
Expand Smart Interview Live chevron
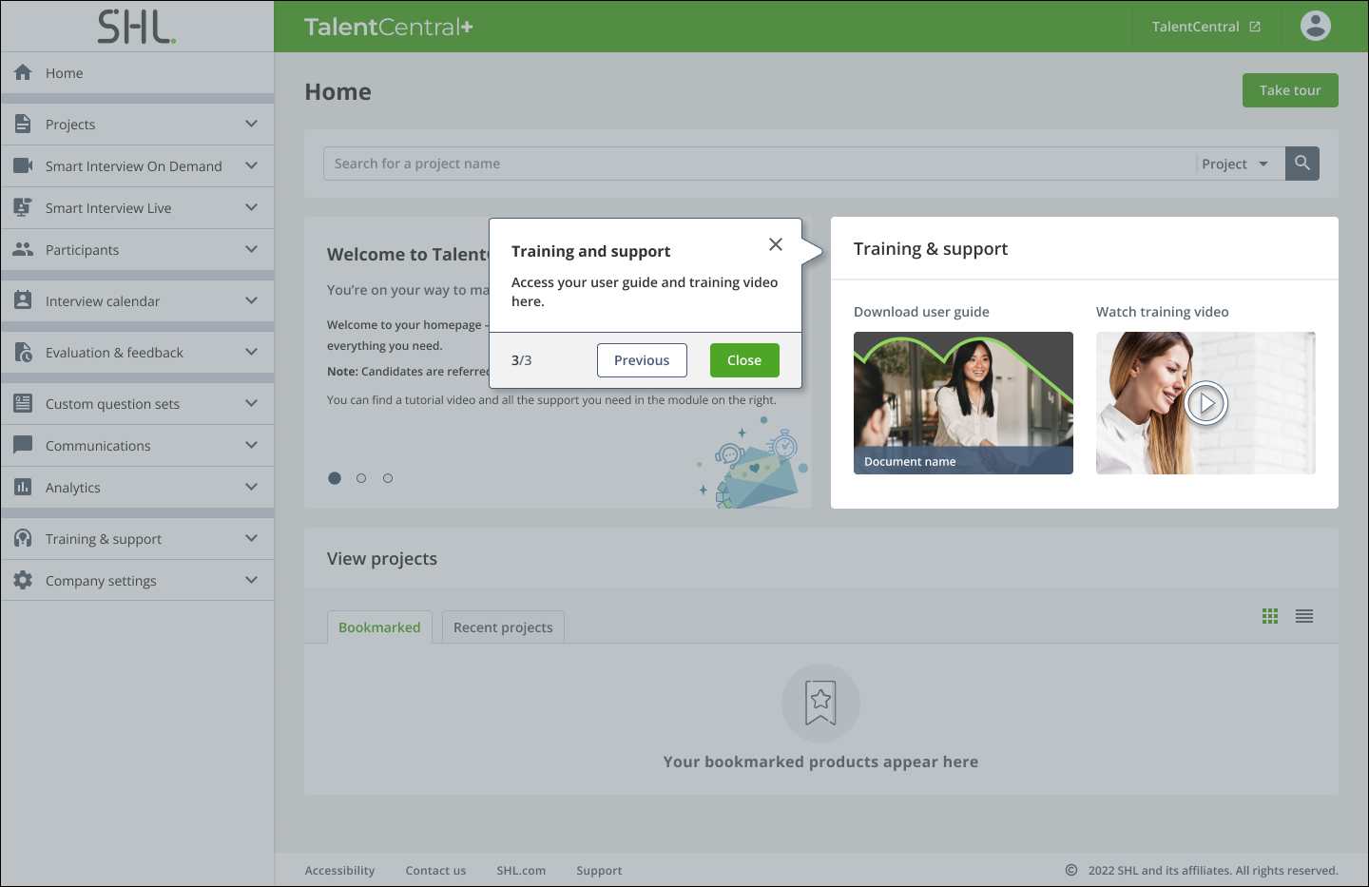[x=251, y=207]
